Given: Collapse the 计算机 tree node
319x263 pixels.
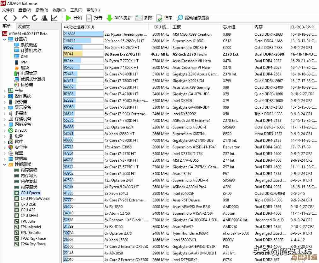Looking at the screenshot, I should pos(4,39).
